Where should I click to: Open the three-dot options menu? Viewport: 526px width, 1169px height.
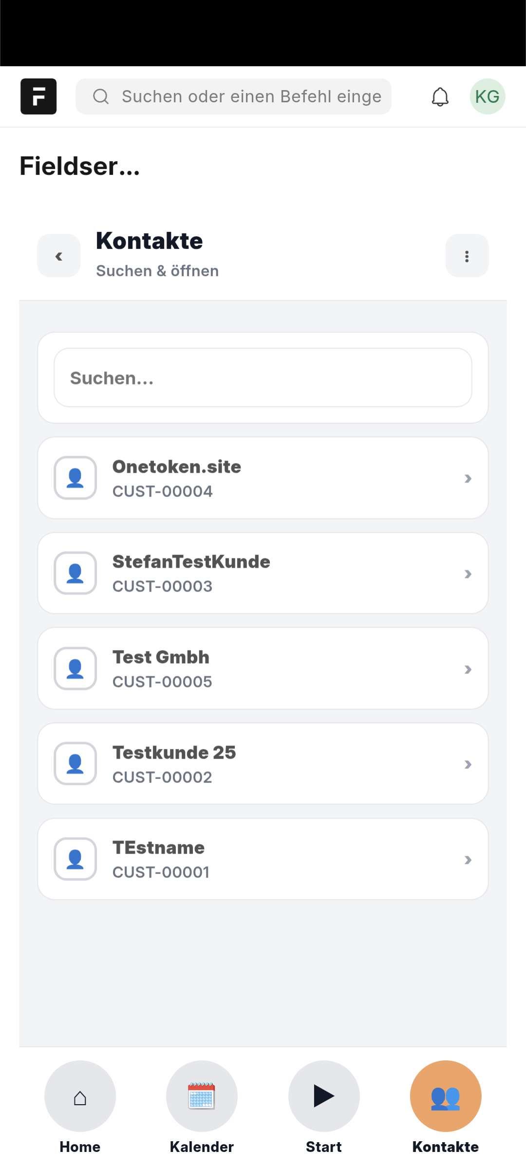[467, 256]
